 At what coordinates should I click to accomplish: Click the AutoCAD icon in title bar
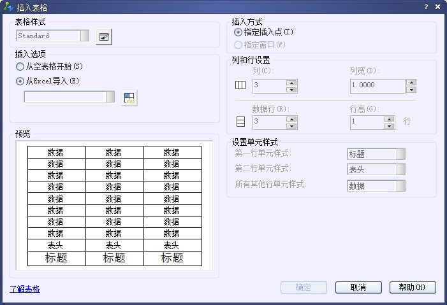pyautogui.click(x=8, y=6)
